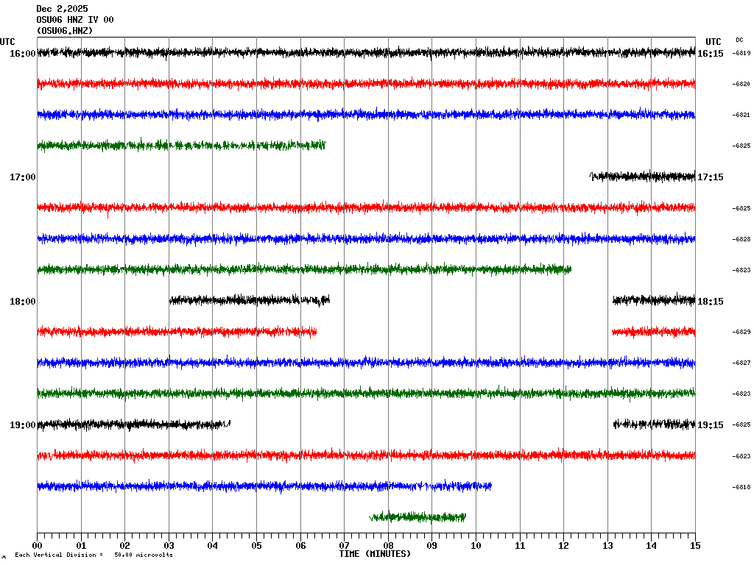
Task: Select the "OSU06 HNZ IV 00" station title
Action: click(x=74, y=20)
